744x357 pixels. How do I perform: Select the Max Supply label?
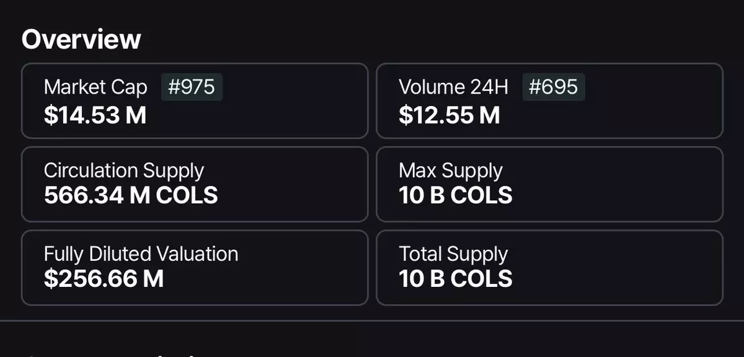[x=450, y=170]
